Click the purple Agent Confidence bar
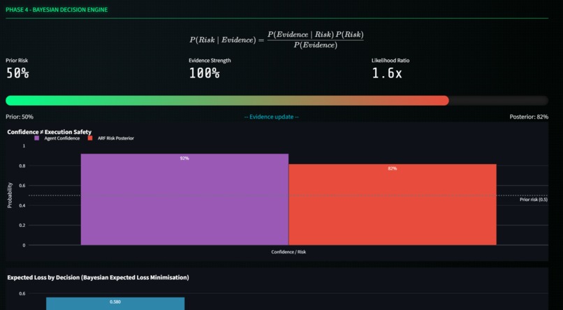The image size is (563, 310). click(x=184, y=200)
